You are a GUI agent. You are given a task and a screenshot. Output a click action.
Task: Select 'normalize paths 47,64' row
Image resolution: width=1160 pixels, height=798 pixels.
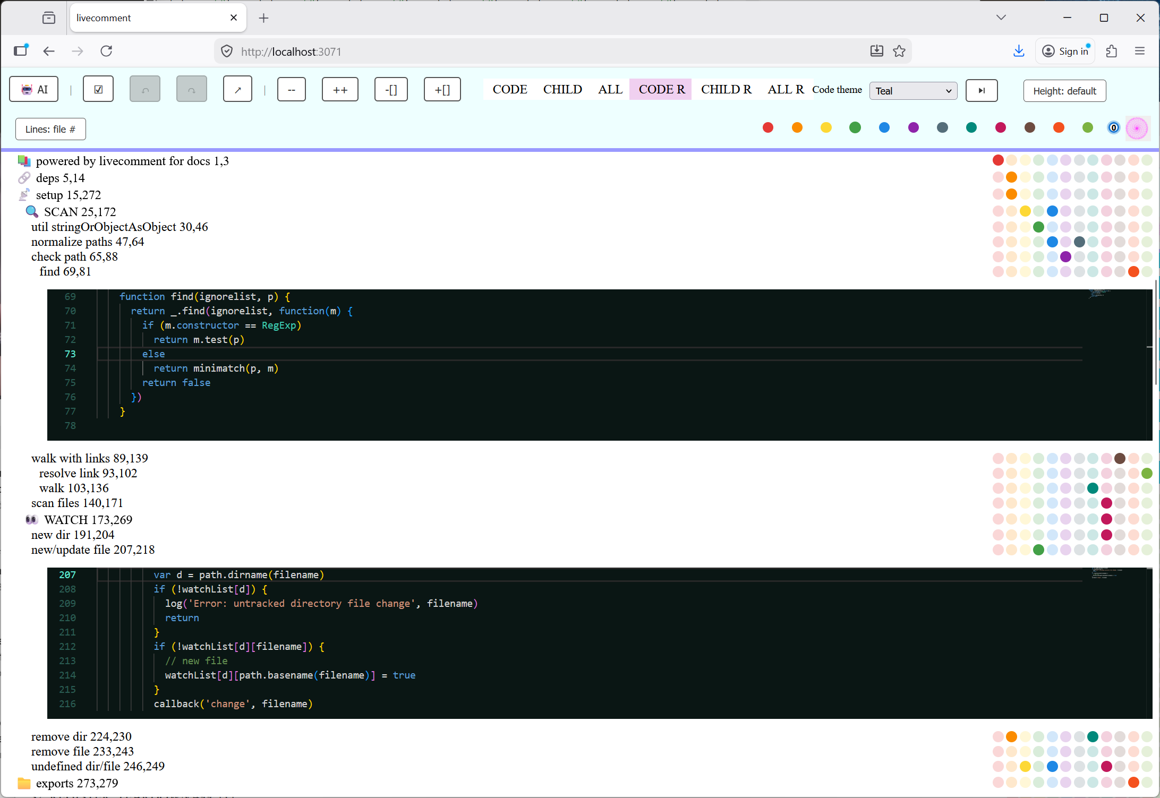(x=88, y=242)
